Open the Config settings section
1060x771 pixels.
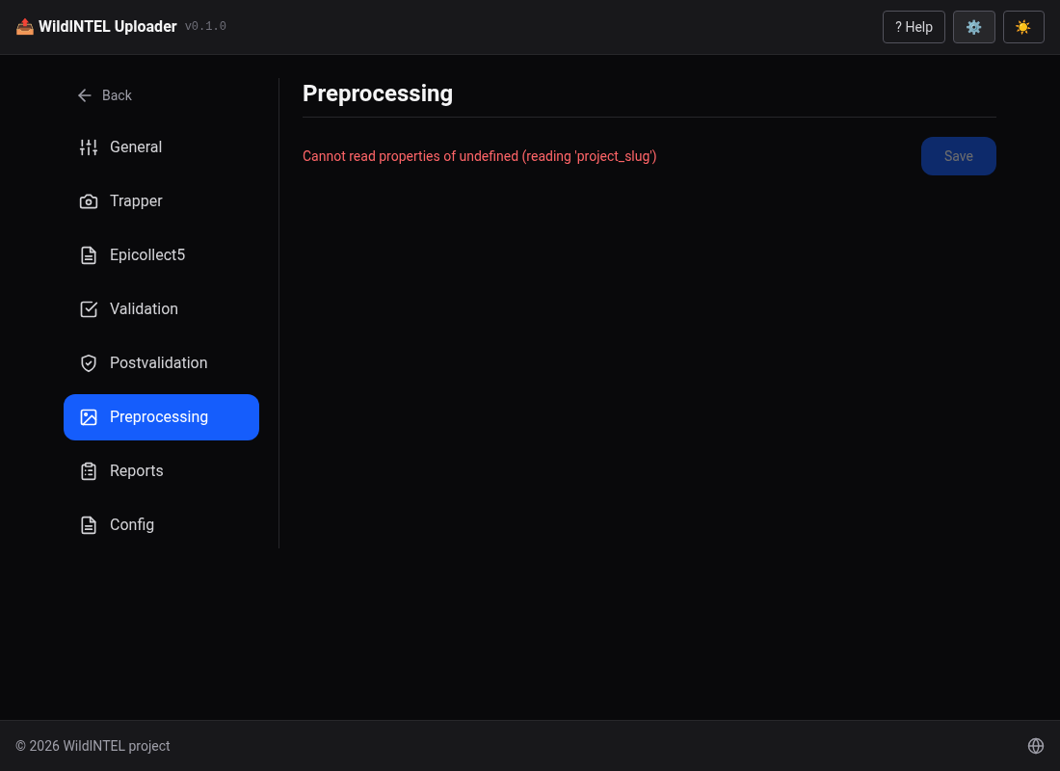(161, 525)
